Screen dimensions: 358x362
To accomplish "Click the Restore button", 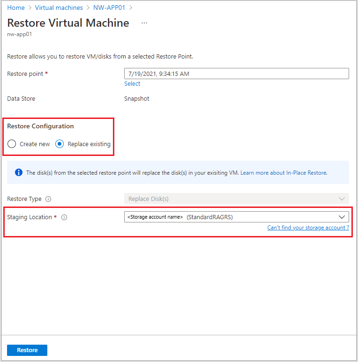I will (27, 350).
